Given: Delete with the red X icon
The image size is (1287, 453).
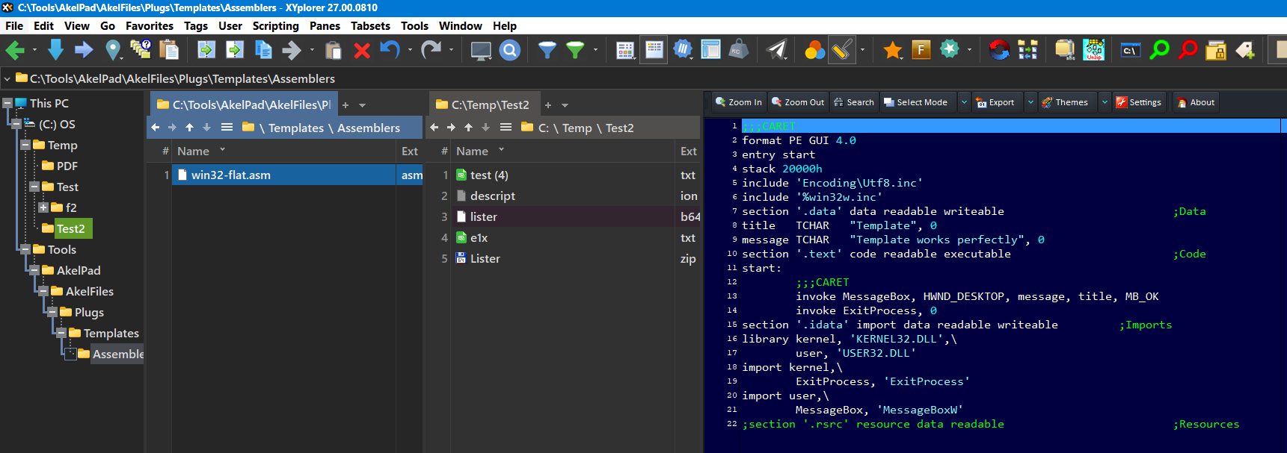Looking at the screenshot, I should click(362, 50).
